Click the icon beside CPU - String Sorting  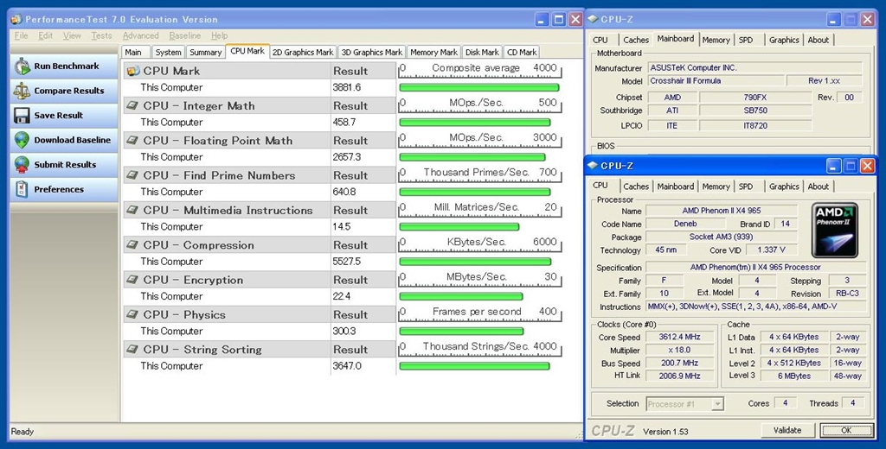pyautogui.click(x=132, y=349)
